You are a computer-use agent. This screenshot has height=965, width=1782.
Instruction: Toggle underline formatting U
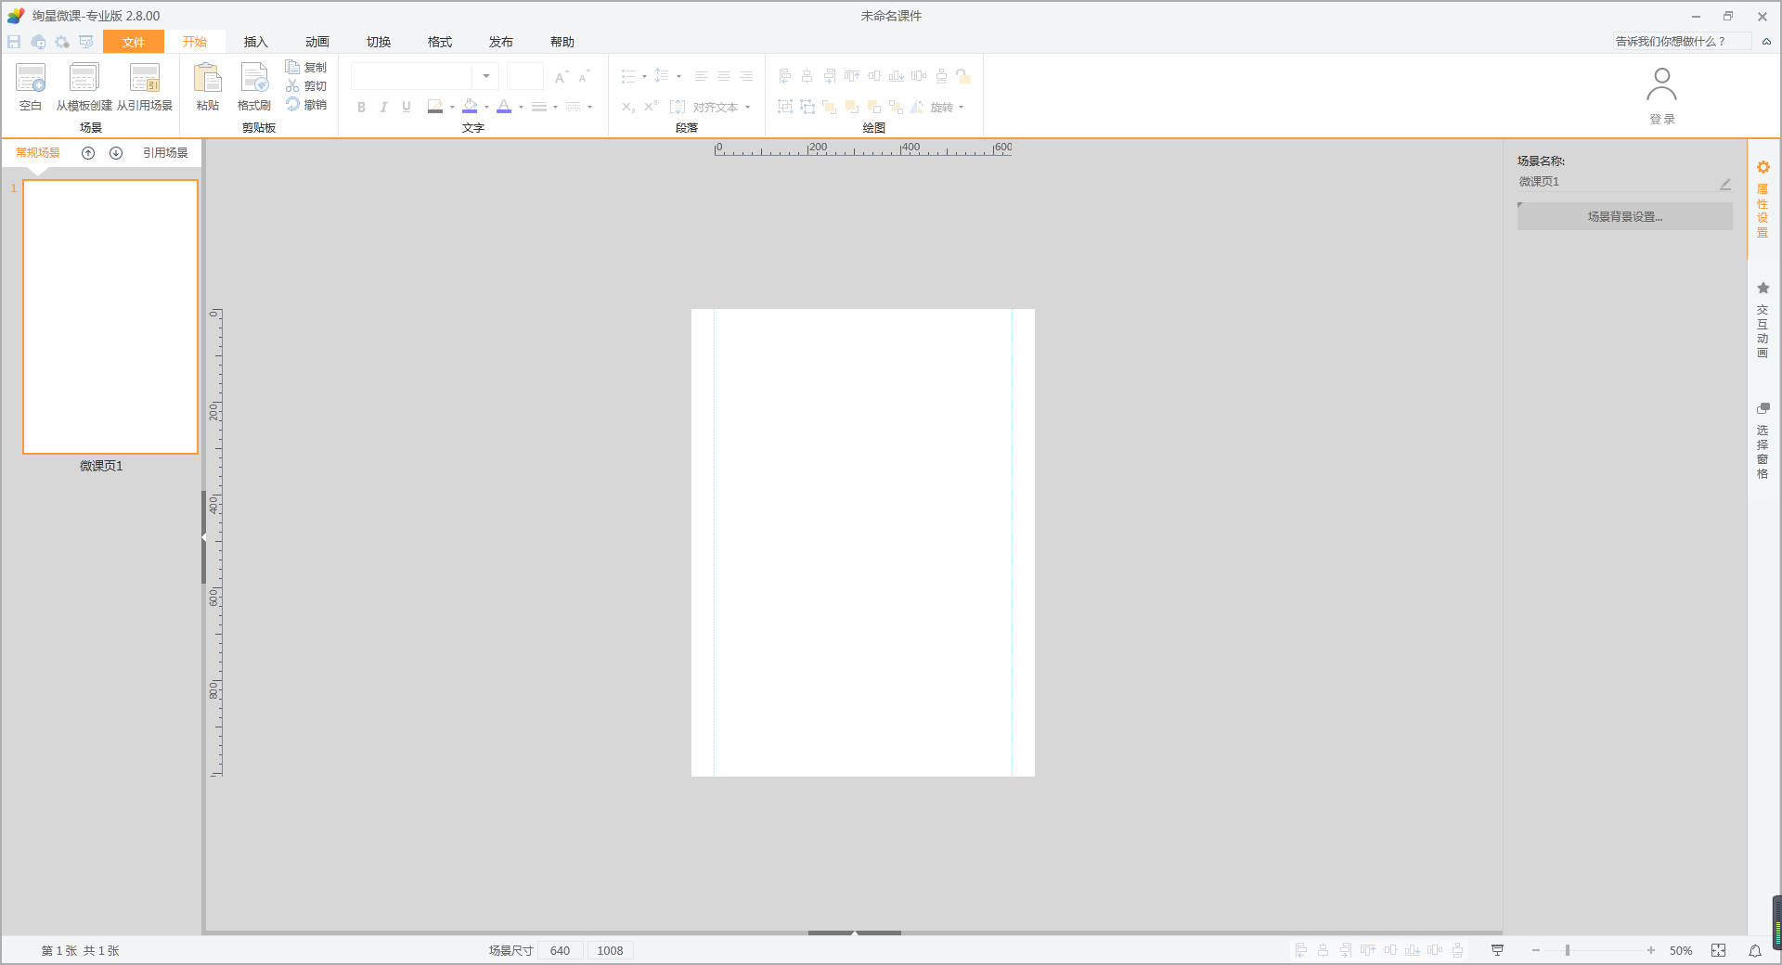(x=407, y=107)
